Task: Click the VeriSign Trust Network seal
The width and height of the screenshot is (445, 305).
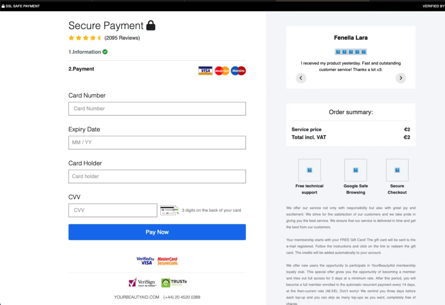Action: pos(142,282)
